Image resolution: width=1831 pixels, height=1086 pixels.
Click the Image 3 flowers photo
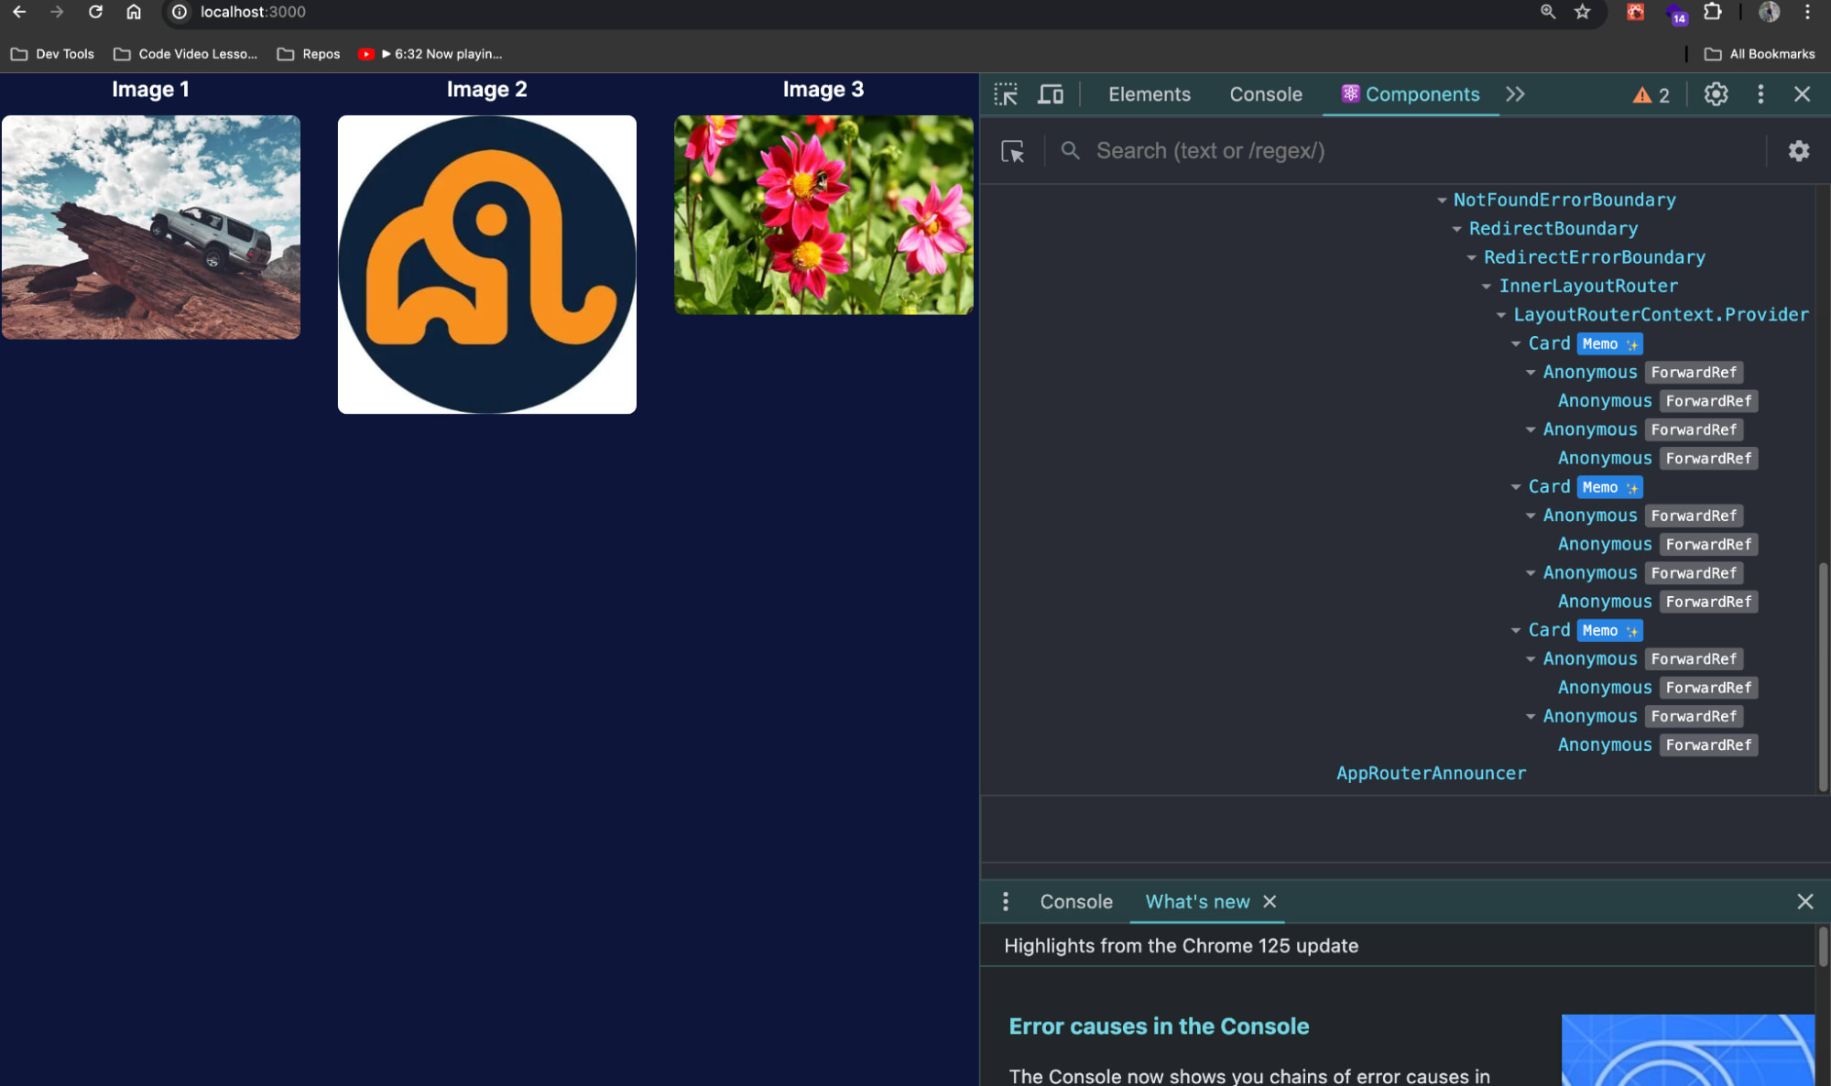coord(823,215)
